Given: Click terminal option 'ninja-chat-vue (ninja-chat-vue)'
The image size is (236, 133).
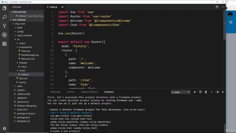Looking at the screenshot, I should [71, 119].
